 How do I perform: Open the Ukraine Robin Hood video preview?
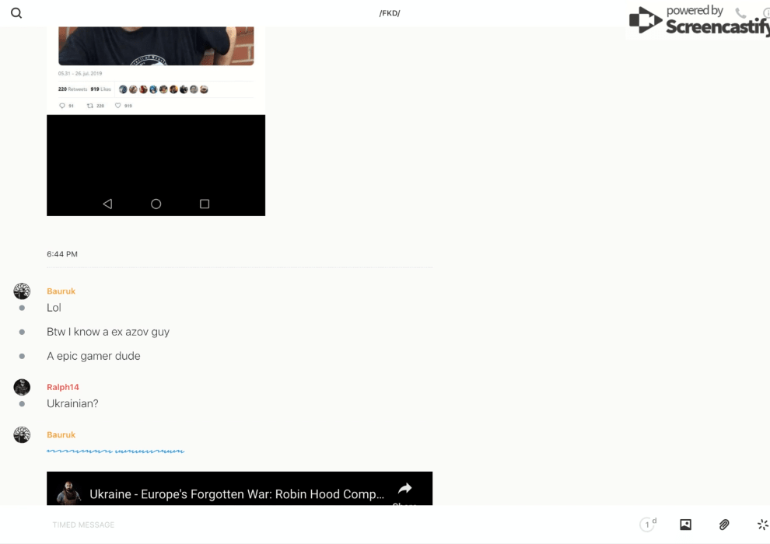pos(236,493)
